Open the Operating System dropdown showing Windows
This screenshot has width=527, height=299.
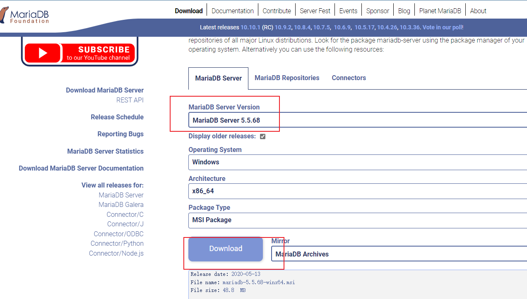pos(358,162)
